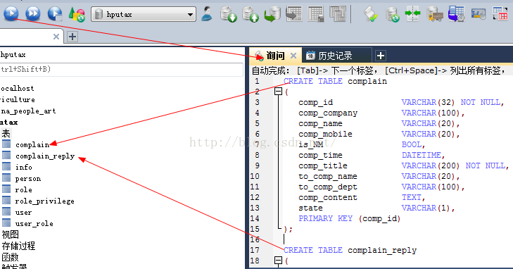The image size is (513, 269).
Task: Select the 视图 views folder
Action: 10,234
